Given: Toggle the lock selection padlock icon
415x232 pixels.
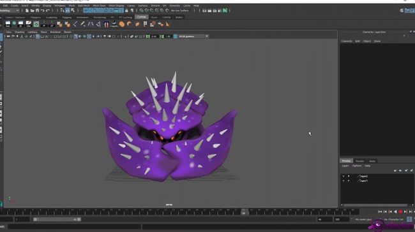Looking at the screenshot, I should (126, 11).
